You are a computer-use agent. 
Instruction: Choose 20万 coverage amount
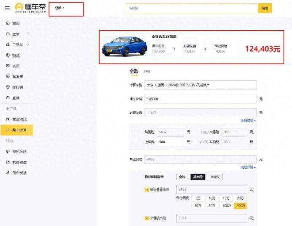pos(240,198)
